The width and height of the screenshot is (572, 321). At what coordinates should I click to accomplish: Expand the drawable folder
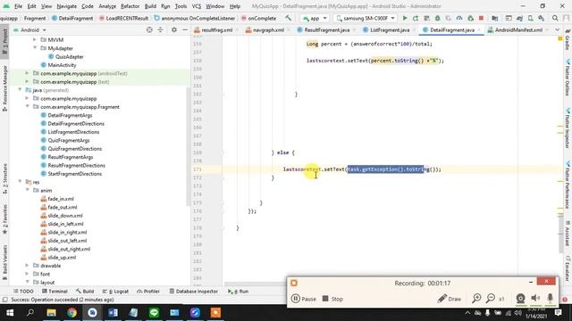pos(28,266)
